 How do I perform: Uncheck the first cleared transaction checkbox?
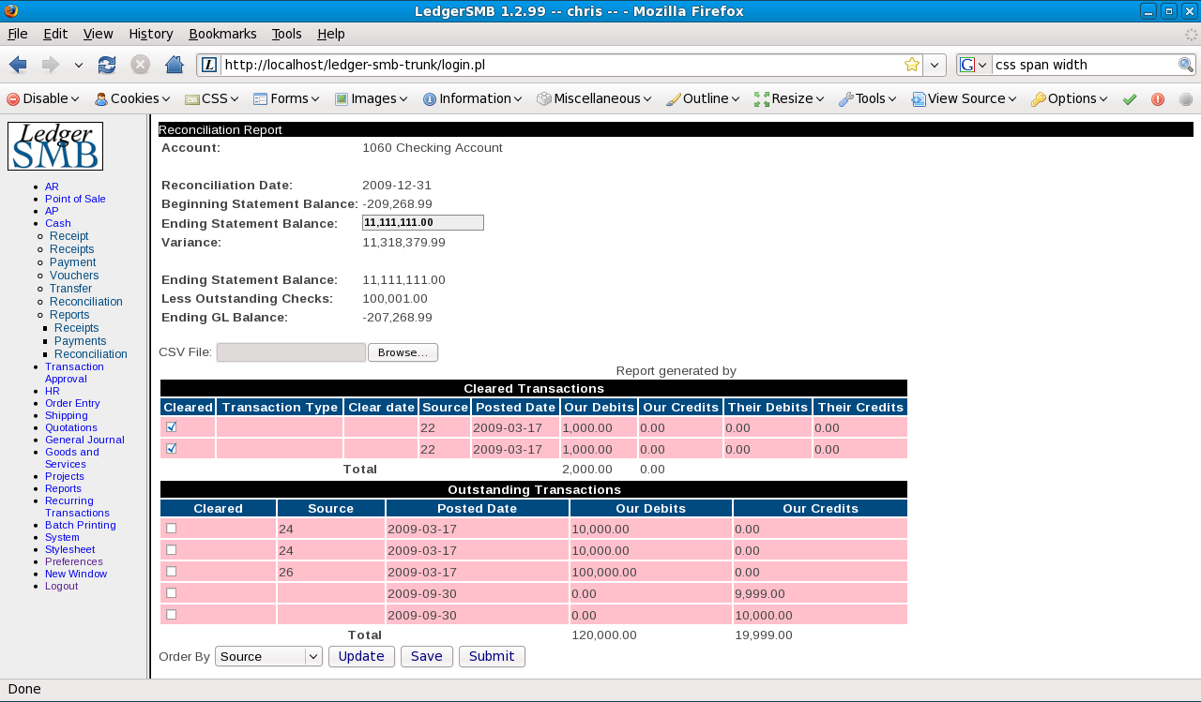[172, 427]
